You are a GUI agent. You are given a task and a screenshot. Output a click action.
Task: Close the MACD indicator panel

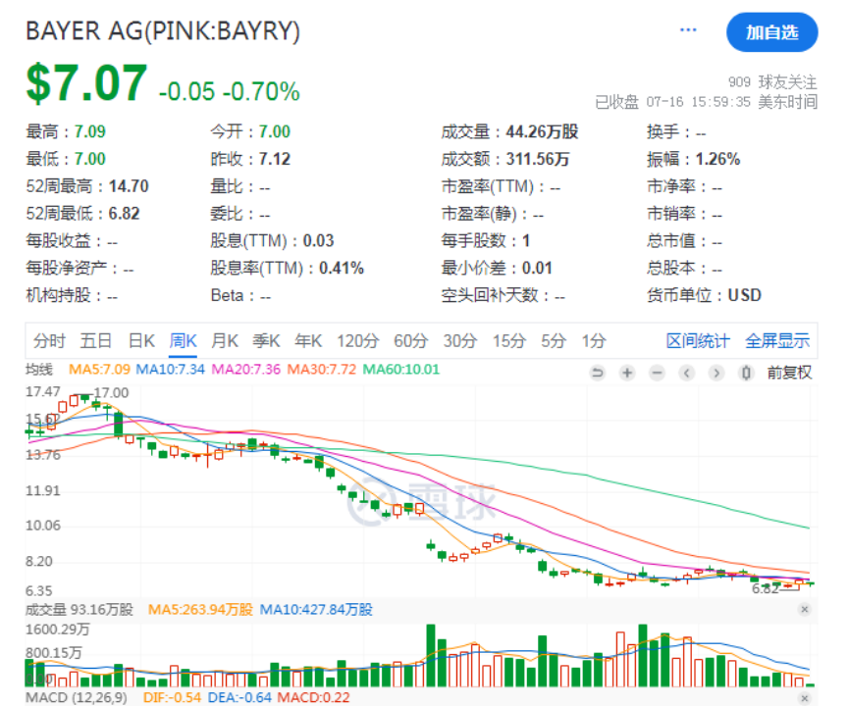pyautogui.click(x=805, y=698)
